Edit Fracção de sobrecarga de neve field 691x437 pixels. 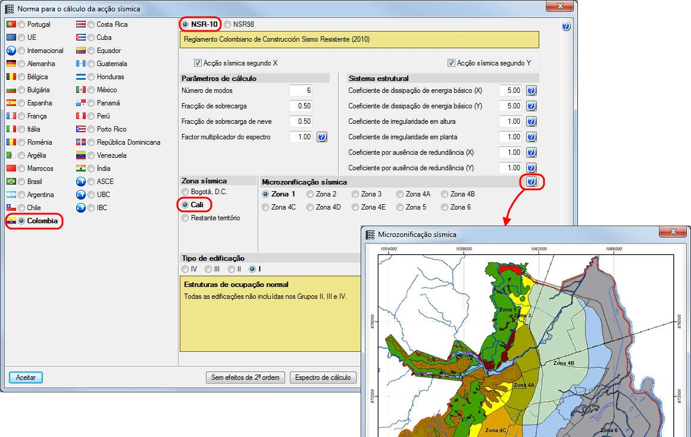[x=301, y=121]
